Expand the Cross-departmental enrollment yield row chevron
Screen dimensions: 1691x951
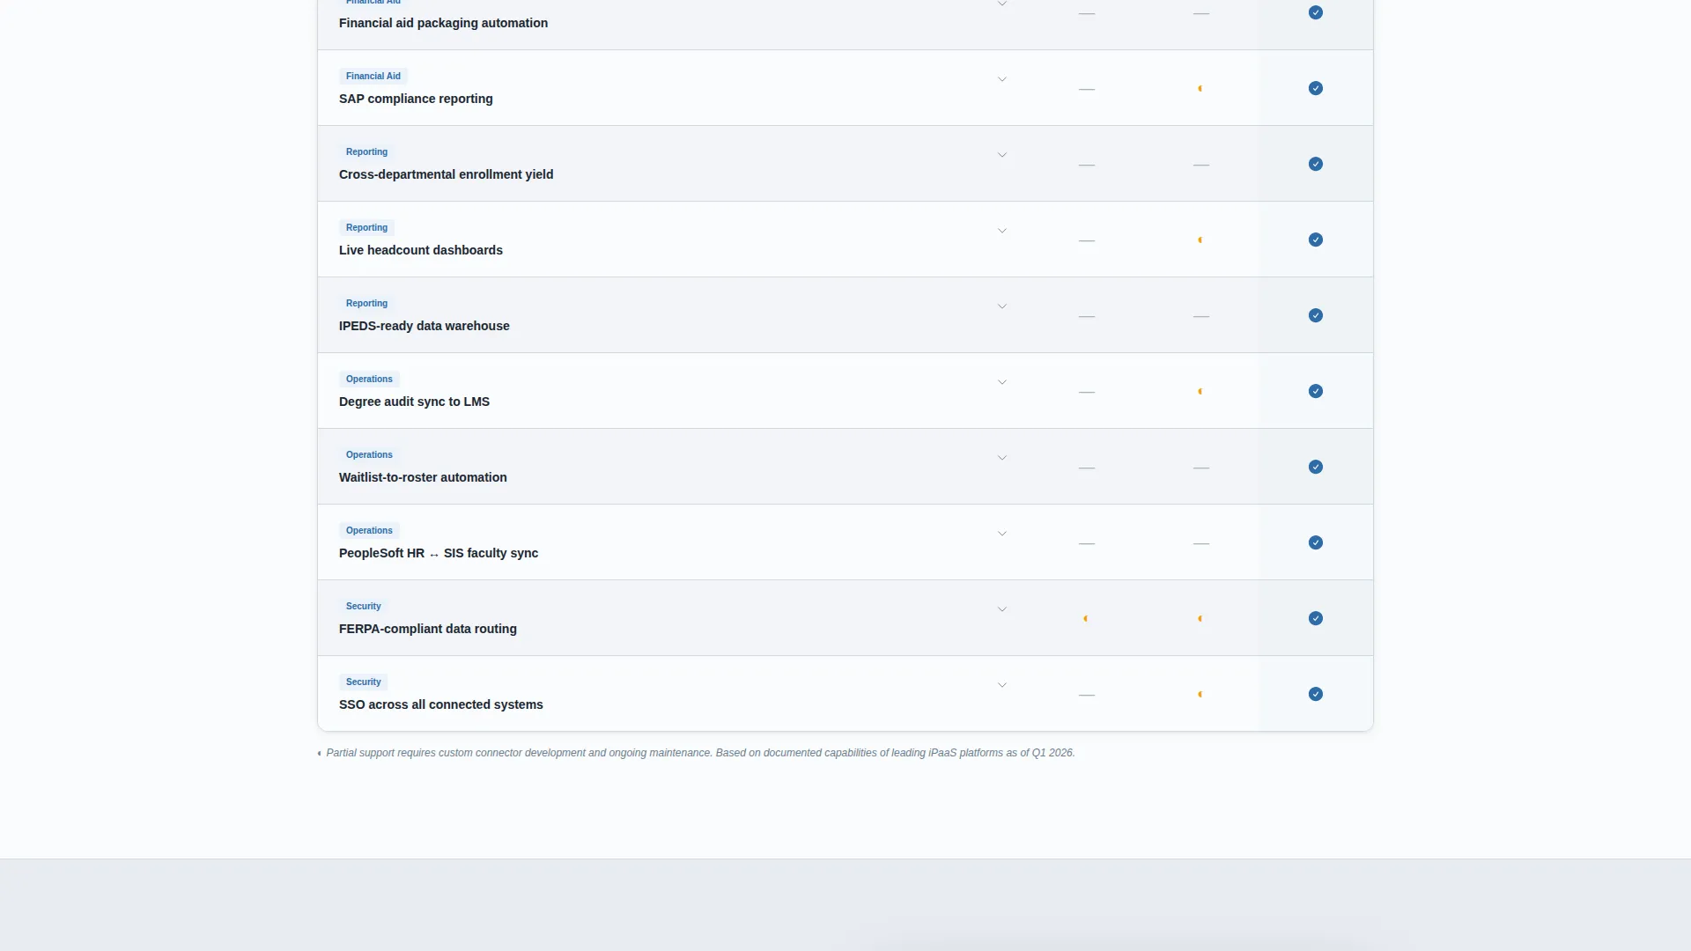coord(1002,156)
